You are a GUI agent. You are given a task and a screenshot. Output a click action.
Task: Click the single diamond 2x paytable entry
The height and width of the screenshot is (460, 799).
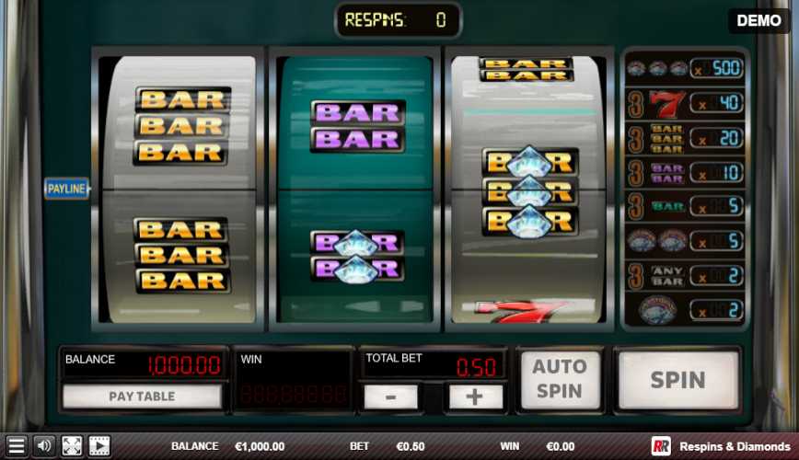[x=658, y=309]
